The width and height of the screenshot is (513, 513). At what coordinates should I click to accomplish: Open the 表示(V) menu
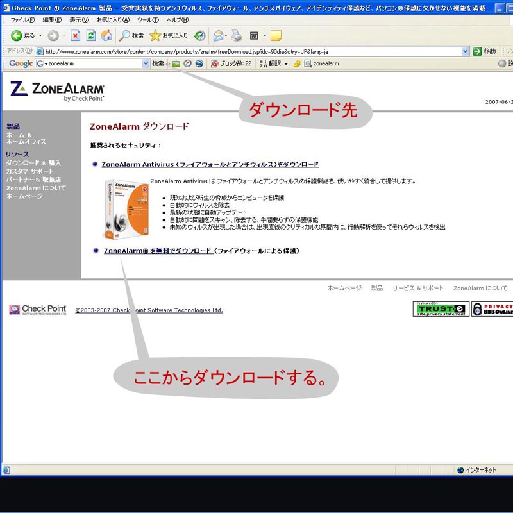79,20
